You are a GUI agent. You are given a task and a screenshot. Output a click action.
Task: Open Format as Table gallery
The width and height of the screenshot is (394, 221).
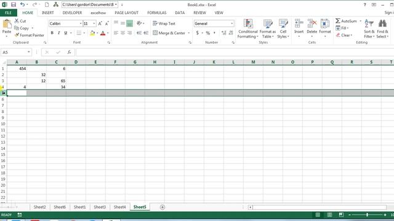coord(268,29)
